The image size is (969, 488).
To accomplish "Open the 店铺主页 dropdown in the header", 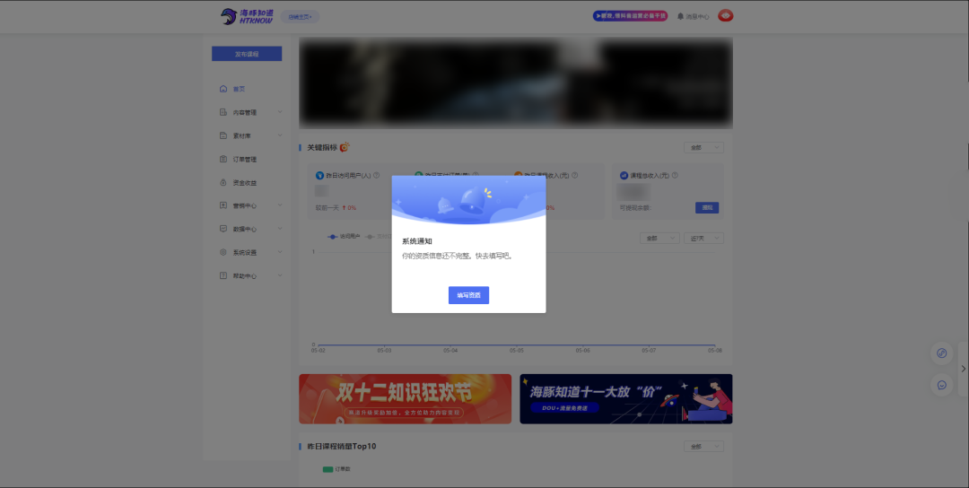I will [x=301, y=17].
